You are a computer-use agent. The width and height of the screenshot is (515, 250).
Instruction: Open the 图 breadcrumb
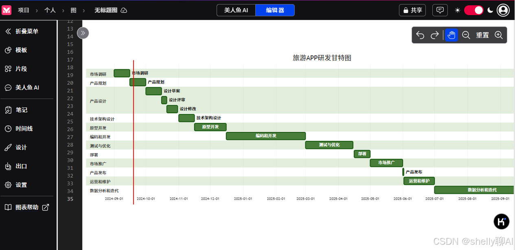(x=73, y=10)
